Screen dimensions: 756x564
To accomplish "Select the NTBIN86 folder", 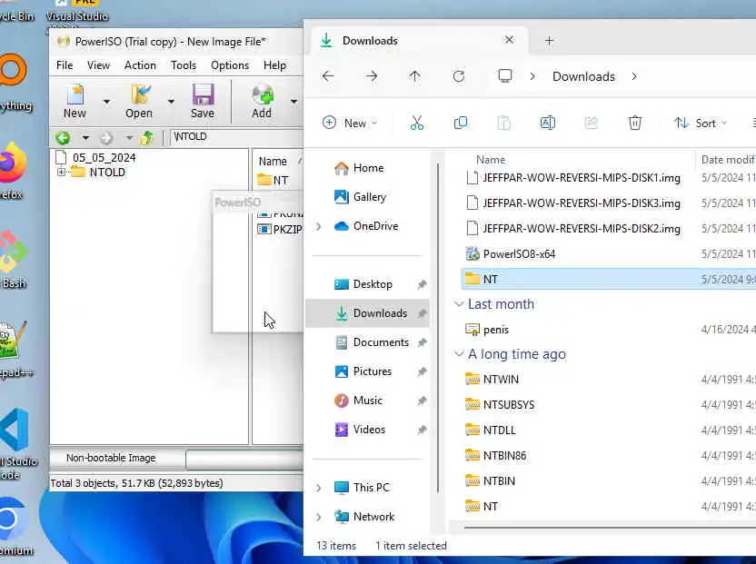I will point(504,456).
